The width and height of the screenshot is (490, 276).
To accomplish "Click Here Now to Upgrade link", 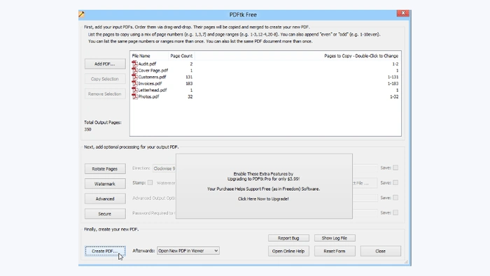I will (263, 198).
